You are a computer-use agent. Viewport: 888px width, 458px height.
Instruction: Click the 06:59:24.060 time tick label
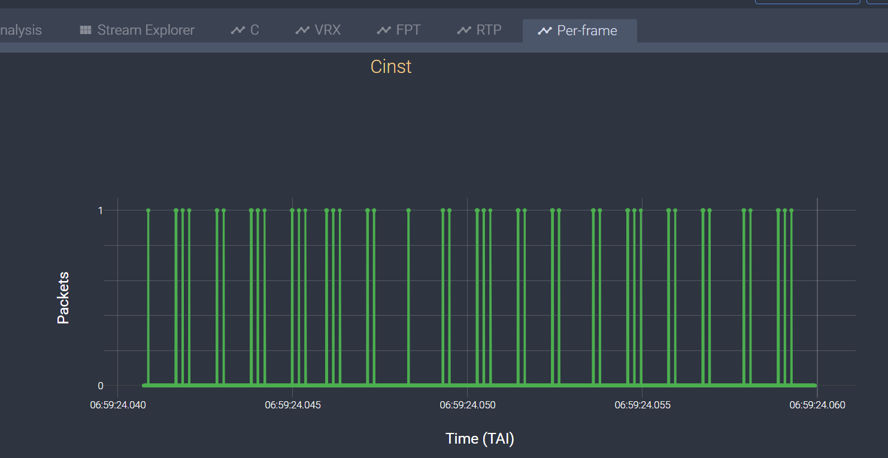pyautogui.click(x=817, y=405)
